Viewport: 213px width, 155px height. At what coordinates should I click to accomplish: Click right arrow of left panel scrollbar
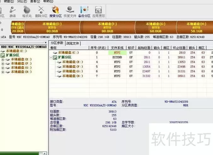(x=44, y=153)
